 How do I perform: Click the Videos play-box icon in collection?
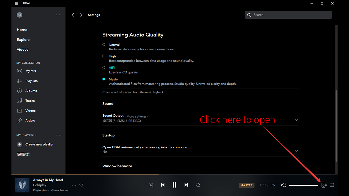19,111
